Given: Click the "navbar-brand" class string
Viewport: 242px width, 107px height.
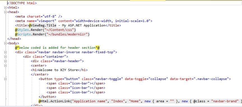Looking at the screenshot, I should (x=225, y=101).
